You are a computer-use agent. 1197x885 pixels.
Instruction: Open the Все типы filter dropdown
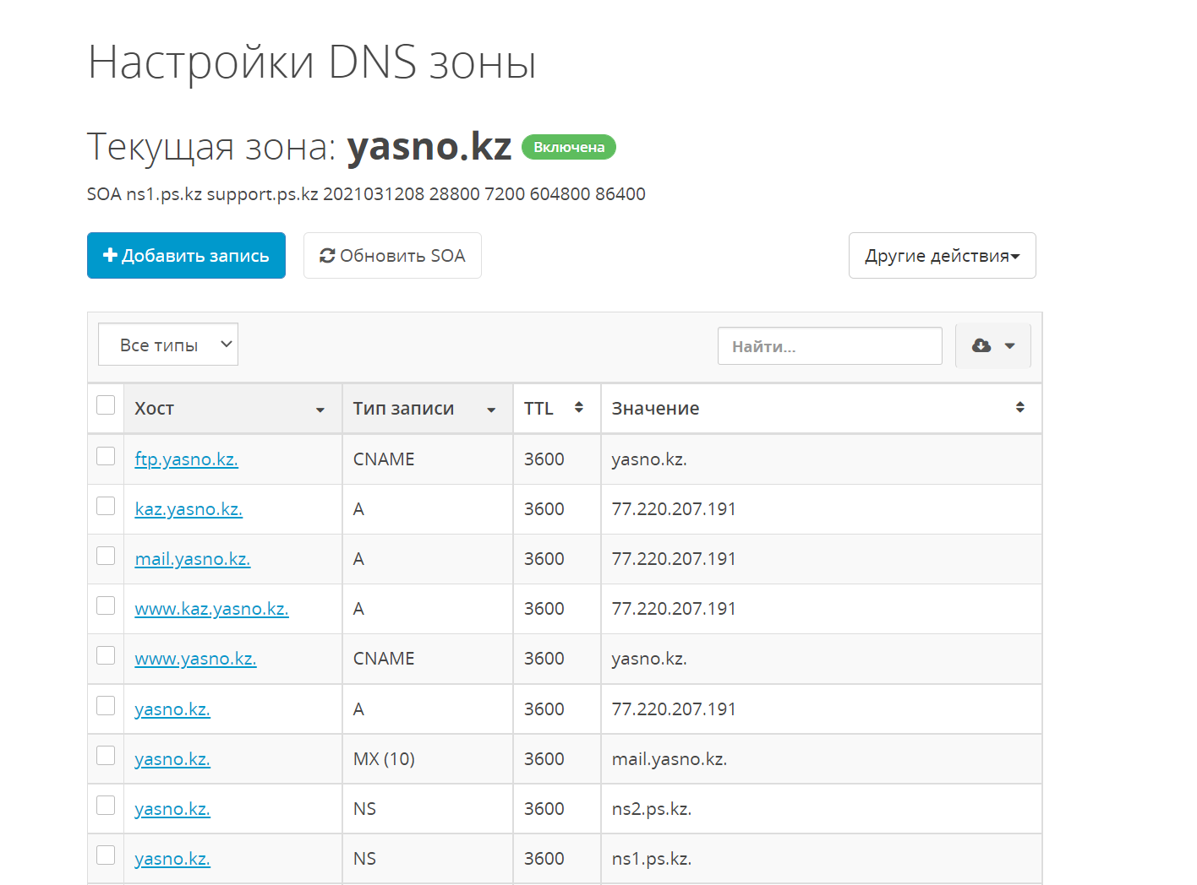click(x=168, y=345)
